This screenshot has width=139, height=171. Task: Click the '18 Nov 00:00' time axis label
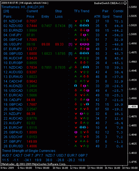tap(130, 168)
